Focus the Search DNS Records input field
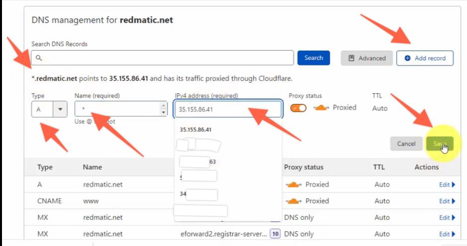The width and height of the screenshot is (467, 246). tap(162, 58)
